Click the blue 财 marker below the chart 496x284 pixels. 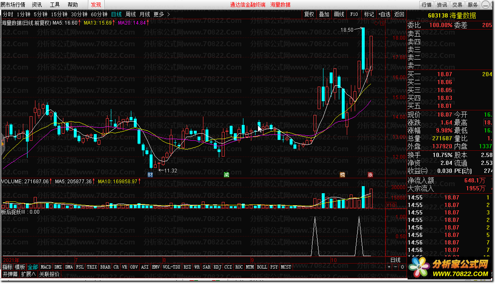coord(150,175)
